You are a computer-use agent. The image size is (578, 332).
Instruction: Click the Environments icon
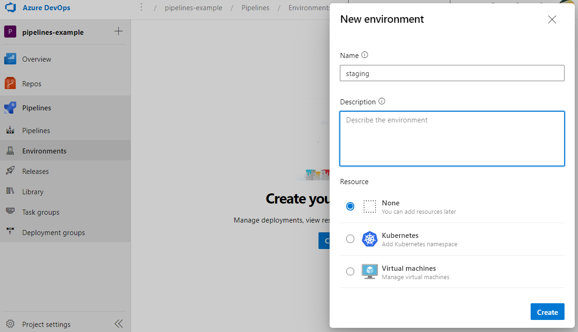(10, 151)
